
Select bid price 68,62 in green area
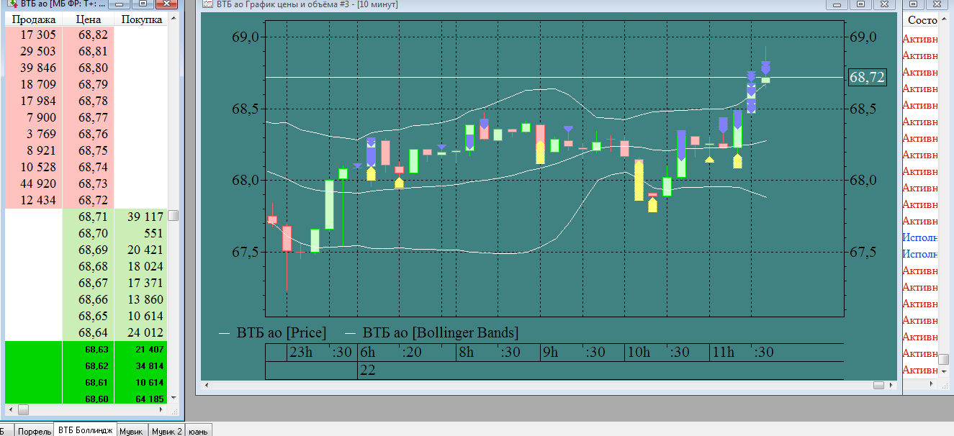point(89,365)
